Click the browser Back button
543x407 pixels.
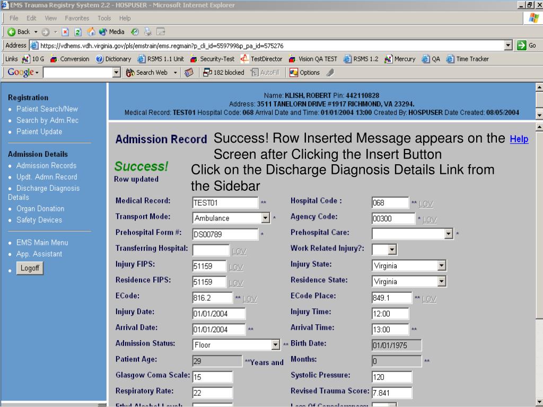19,32
